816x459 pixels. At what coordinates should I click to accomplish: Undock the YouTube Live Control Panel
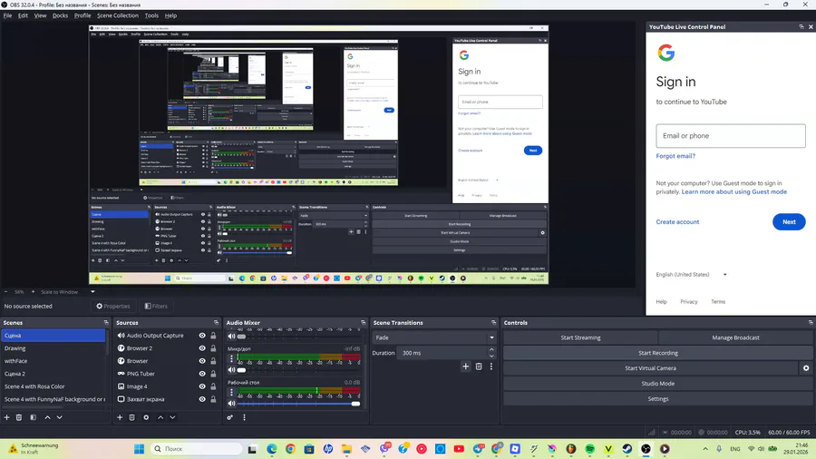pos(801,26)
